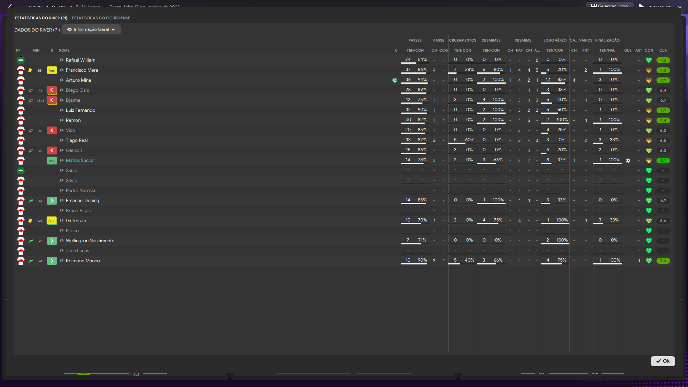The width and height of the screenshot is (688, 387).
Task: Click Geferson's yellow Amr status badge
Action: point(52,221)
